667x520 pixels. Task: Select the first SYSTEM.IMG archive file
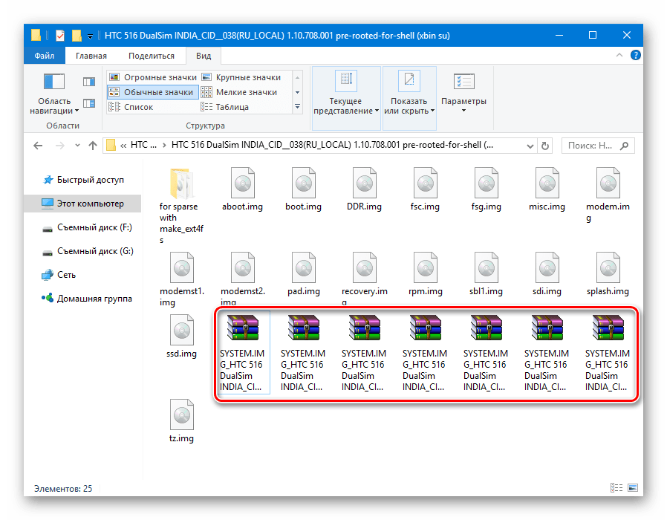tap(242, 353)
